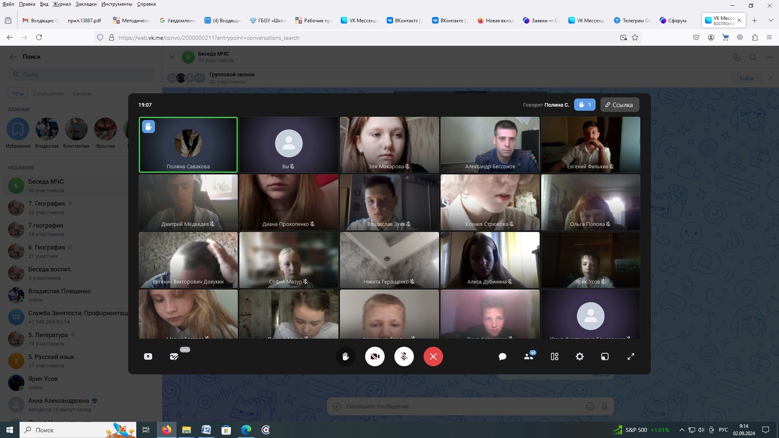Toggle the camera on in call
Screen dimensions: 779x438
tap(375, 356)
